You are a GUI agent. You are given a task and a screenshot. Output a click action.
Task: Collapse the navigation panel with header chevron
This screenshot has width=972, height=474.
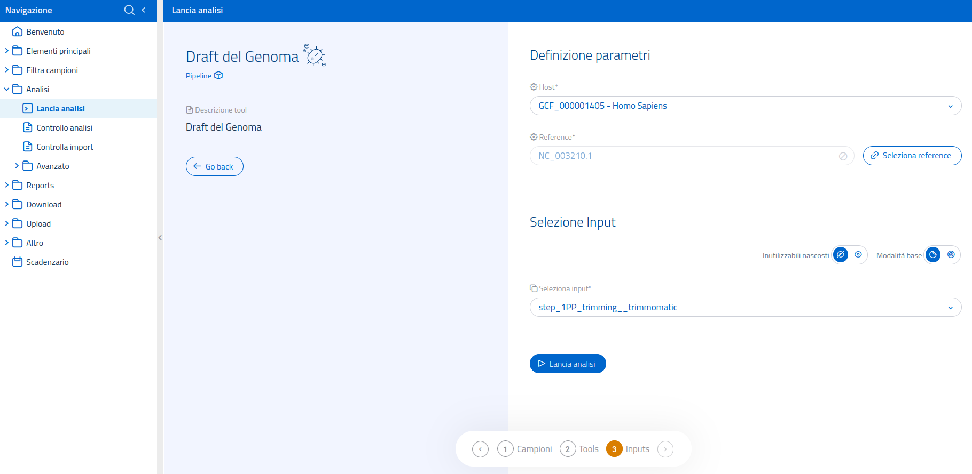(143, 10)
